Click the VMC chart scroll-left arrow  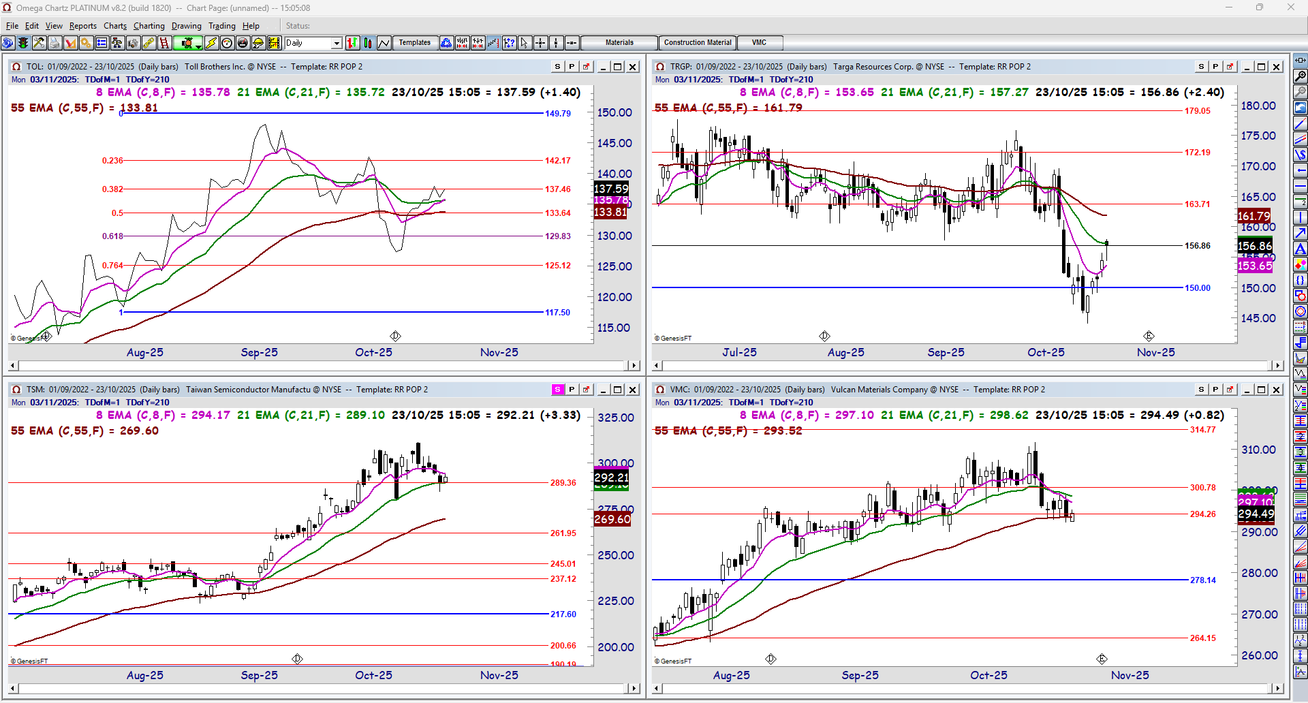[657, 689]
